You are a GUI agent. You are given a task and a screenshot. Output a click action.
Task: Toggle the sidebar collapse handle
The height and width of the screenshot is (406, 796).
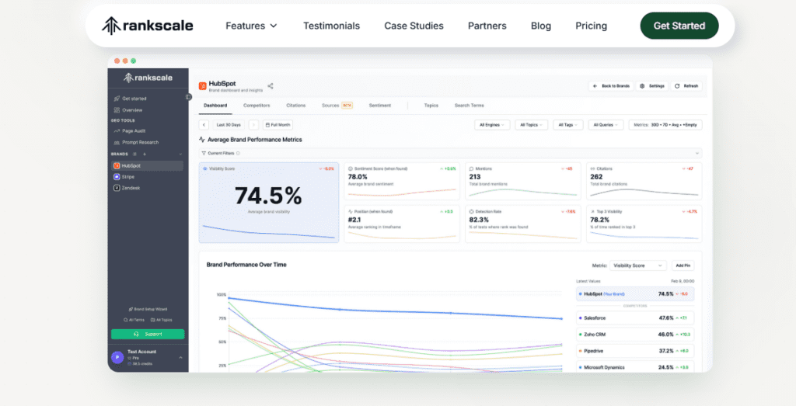click(x=188, y=97)
